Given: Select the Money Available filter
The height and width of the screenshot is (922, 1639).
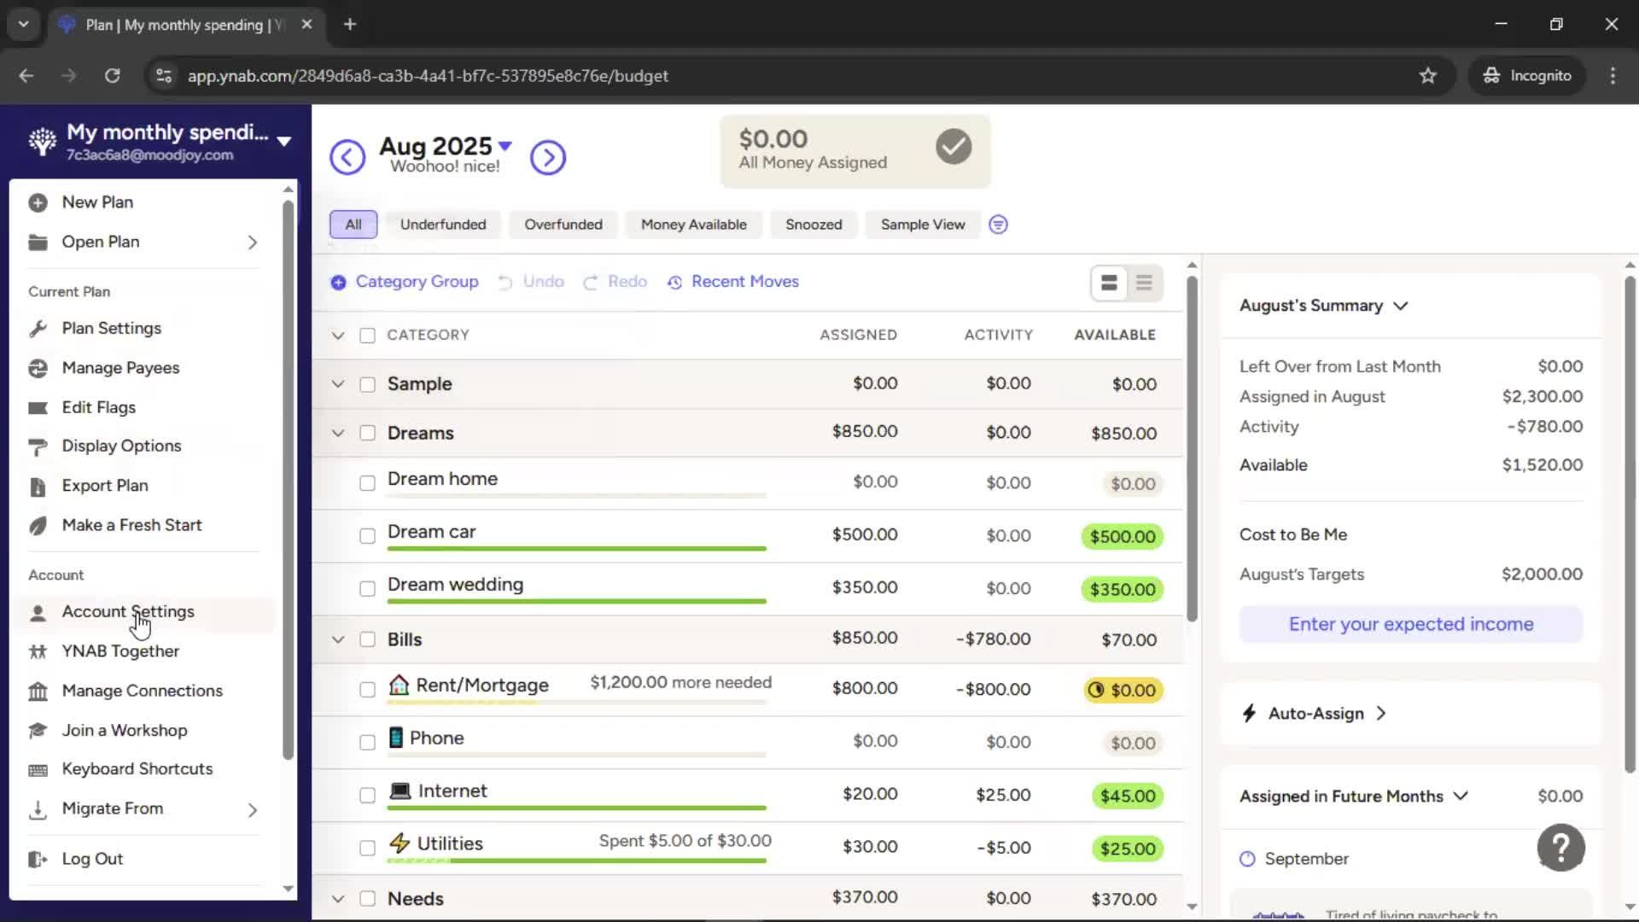Looking at the screenshot, I should 694,225.
